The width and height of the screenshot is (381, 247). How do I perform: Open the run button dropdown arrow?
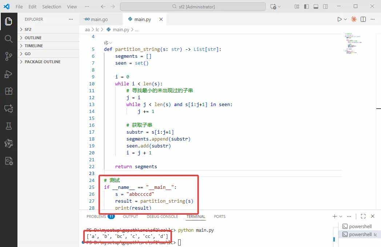coord(345,19)
